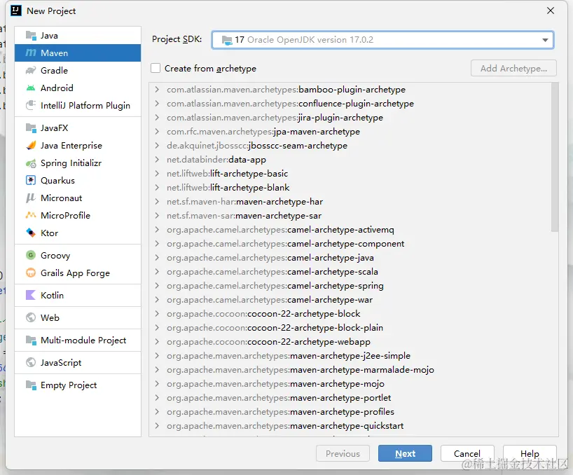
Task: Click the Kotlin K icon
Action: pos(31,295)
